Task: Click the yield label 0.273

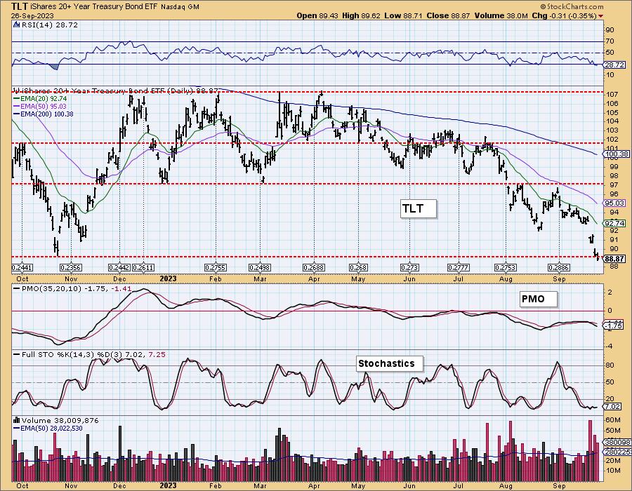Action: [409, 268]
